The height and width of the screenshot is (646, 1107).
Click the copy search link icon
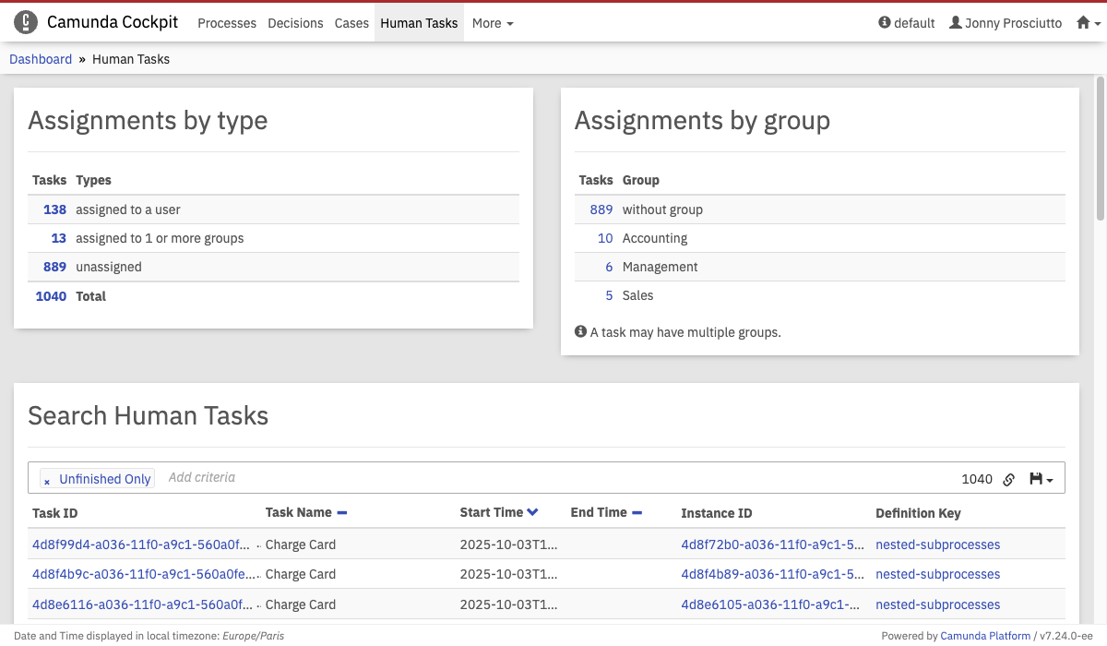[1008, 479]
